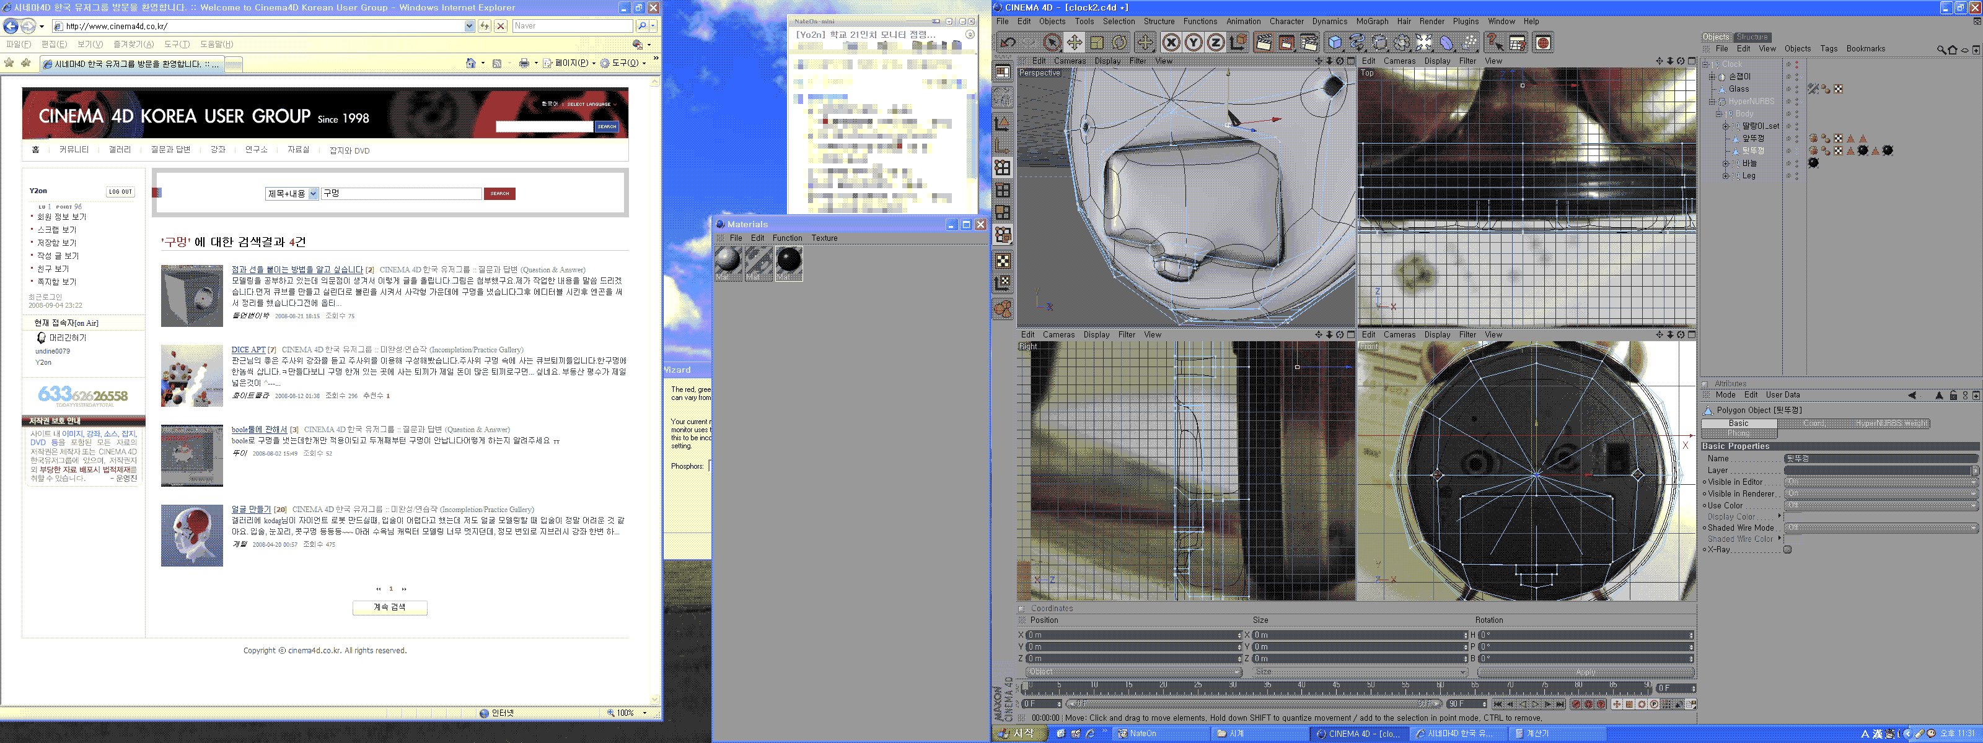The image size is (1983, 743).
Task: Expand the 딸랑이_set tree node
Action: tap(1725, 126)
